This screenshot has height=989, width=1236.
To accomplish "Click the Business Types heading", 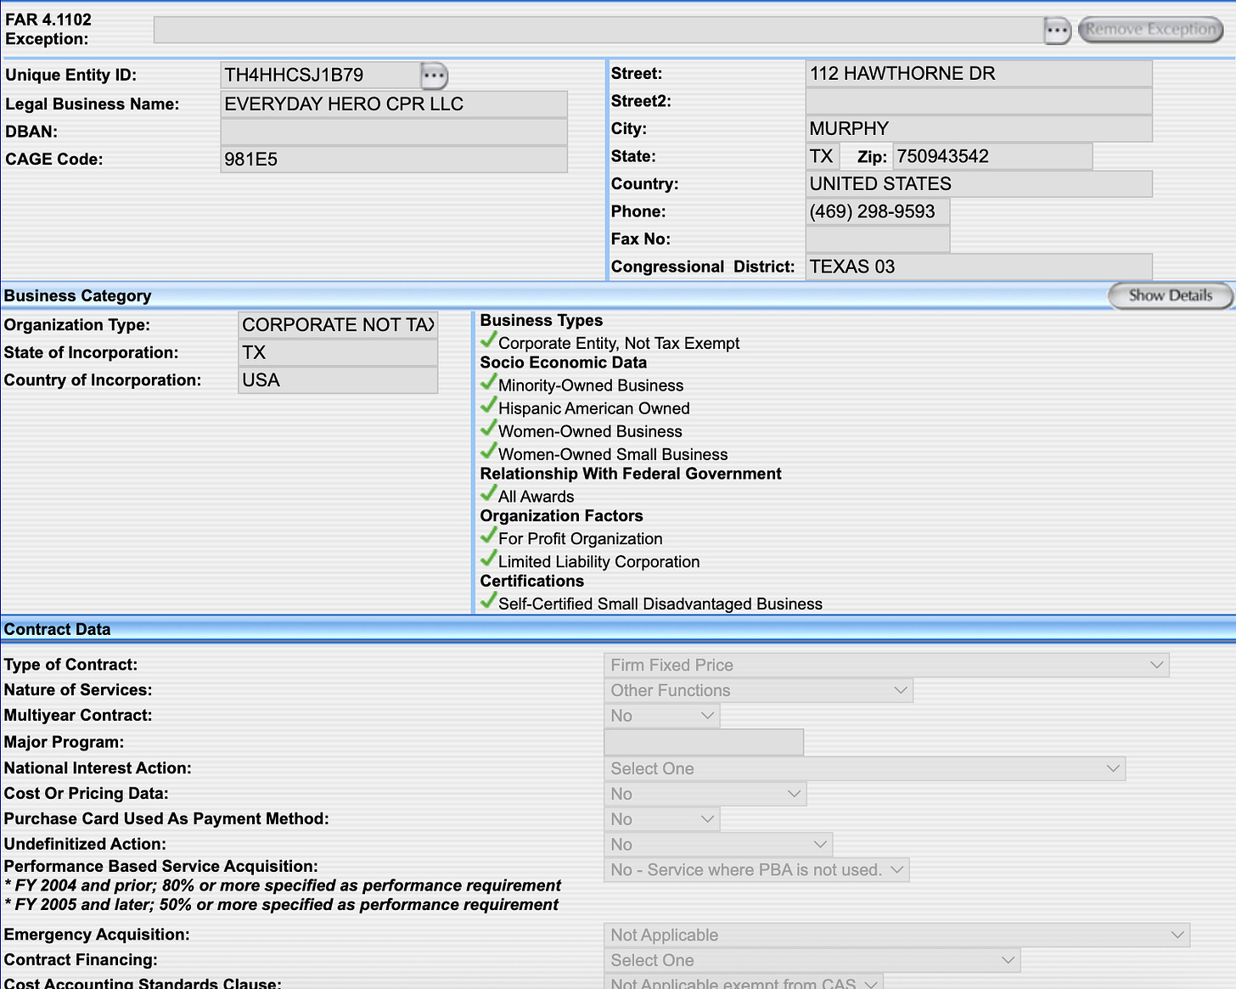I will tap(542, 320).
